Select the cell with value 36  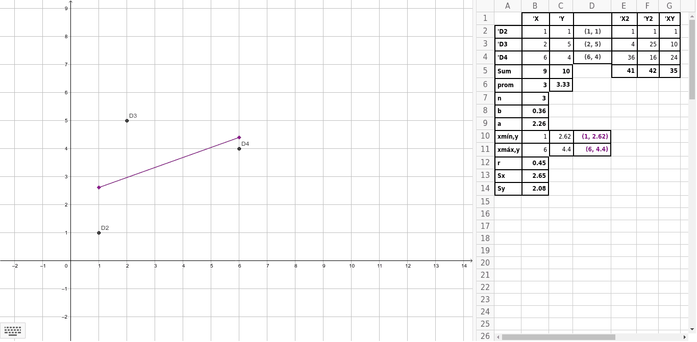[x=624, y=58]
